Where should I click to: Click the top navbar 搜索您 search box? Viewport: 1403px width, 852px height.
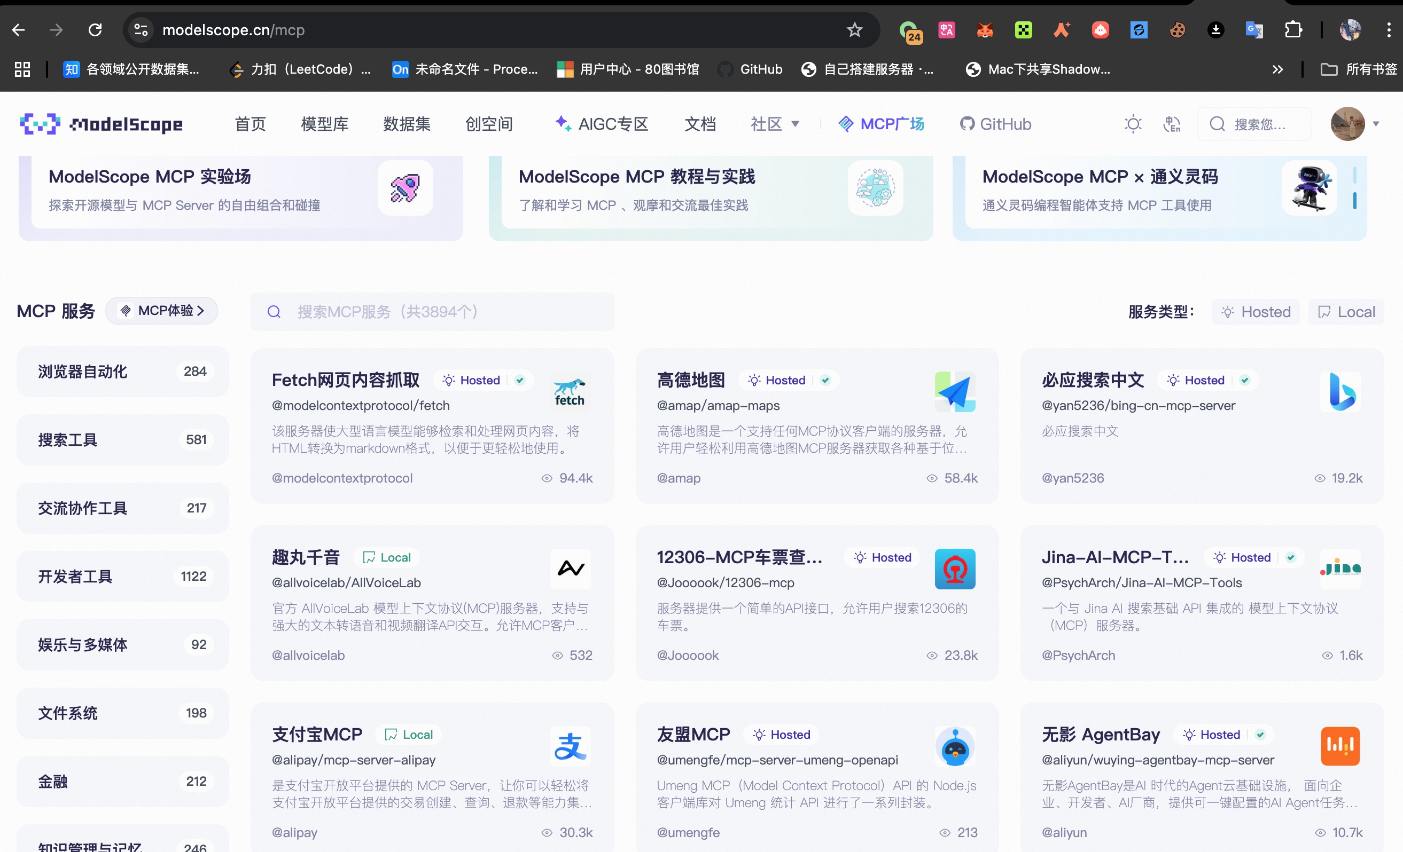click(1254, 123)
